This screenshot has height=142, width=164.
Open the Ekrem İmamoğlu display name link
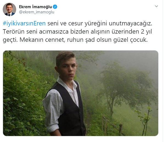[x=35, y=7]
